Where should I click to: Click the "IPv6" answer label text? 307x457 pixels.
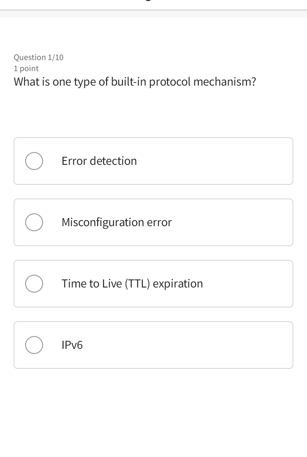click(x=72, y=345)
